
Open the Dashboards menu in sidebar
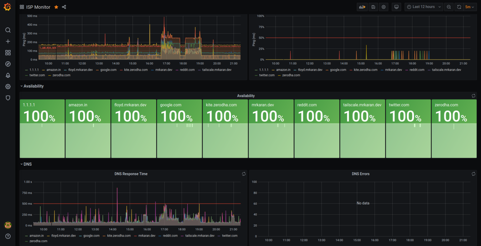point(8,53)
